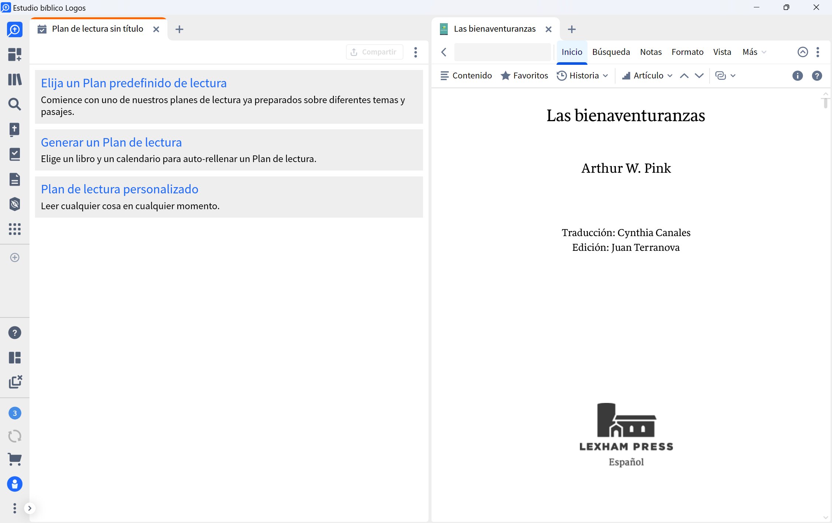832x523 pixels.
Task: Expand the sidebar with the arrow button
Action: click(x=30, y=508)
